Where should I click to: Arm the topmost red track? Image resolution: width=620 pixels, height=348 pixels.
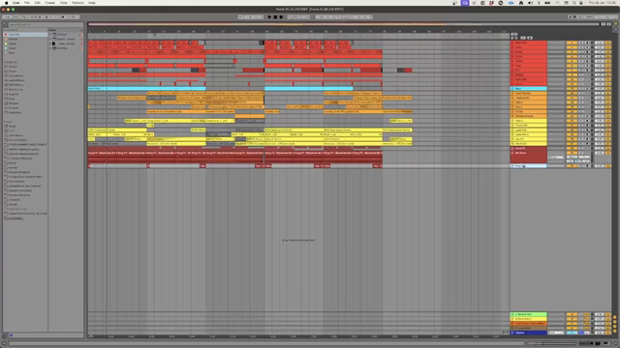[587, 43]
